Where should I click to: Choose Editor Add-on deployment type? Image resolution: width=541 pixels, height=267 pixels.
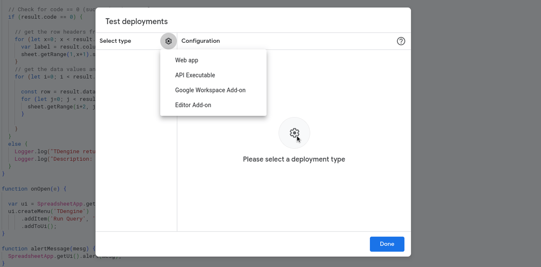click(x=193, y=105)
